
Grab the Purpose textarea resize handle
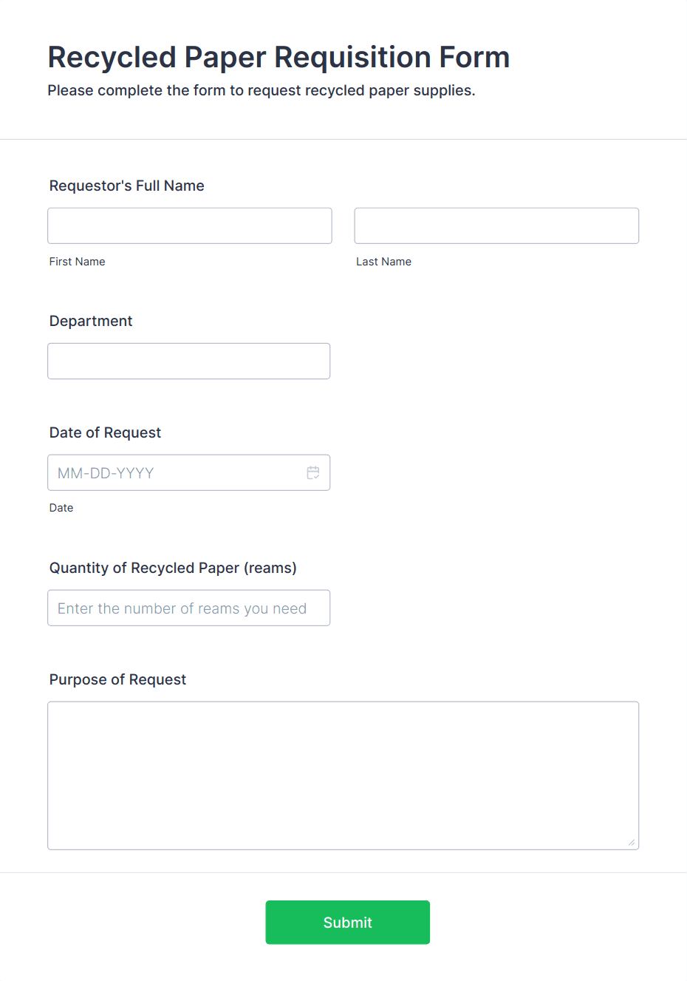click(x=632, y=842)
